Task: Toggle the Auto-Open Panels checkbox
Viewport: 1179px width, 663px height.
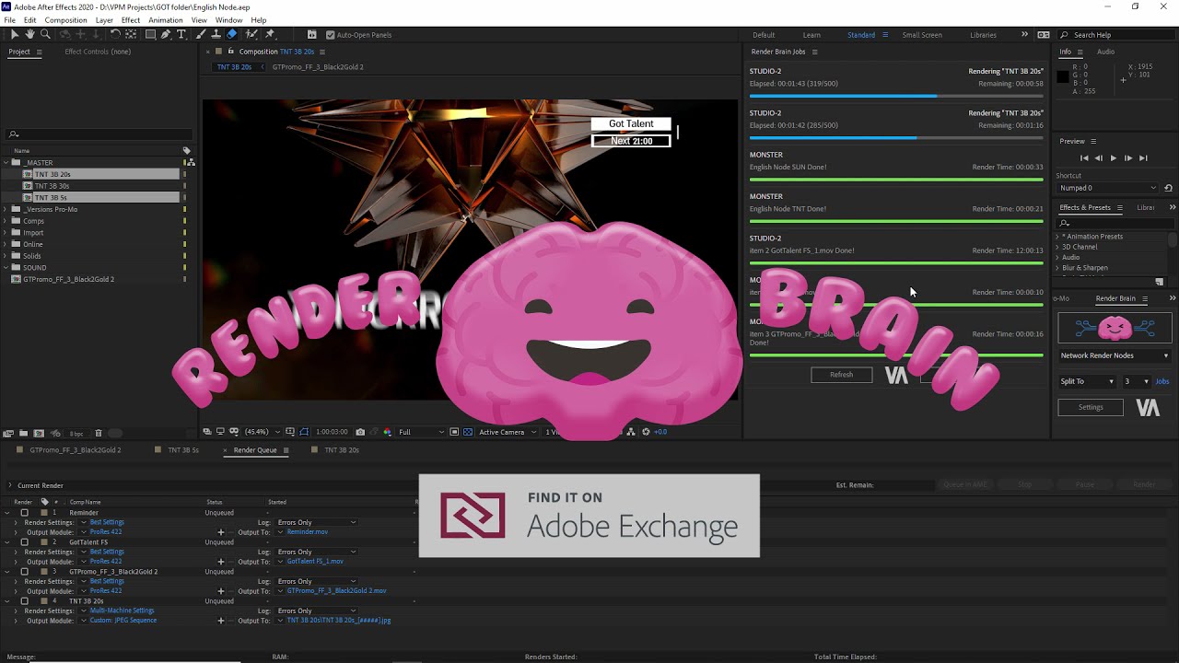Action: click(x=331, y=35)
